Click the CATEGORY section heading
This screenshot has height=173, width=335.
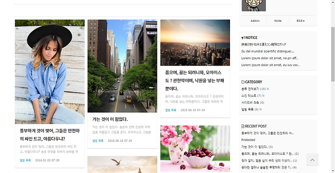tap(254, 82)
